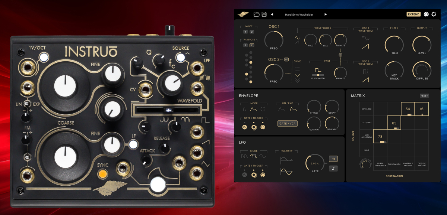
Task: Go to previous preset with left arrow
Action: pyautogui.click(x=272, y=14)
